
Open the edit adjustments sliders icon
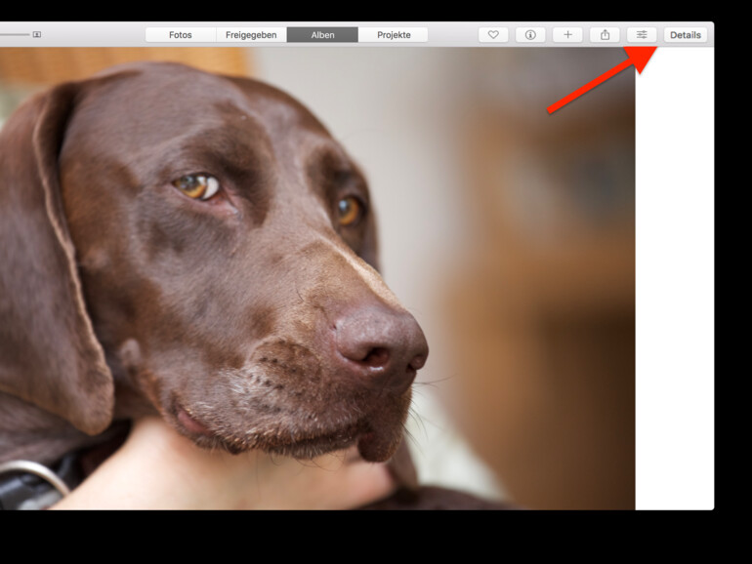[x=642, y=34]
